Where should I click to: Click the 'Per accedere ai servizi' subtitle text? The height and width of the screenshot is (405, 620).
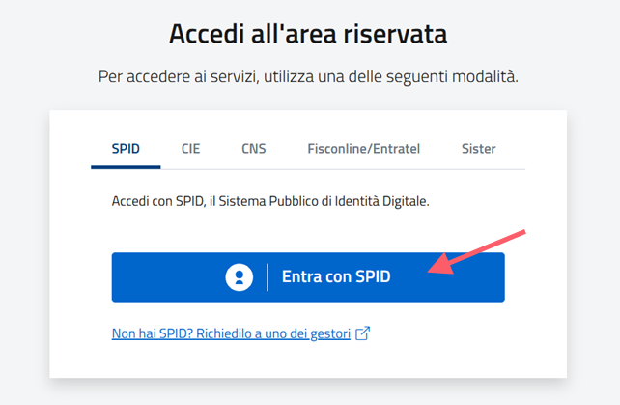pos(308,76)
